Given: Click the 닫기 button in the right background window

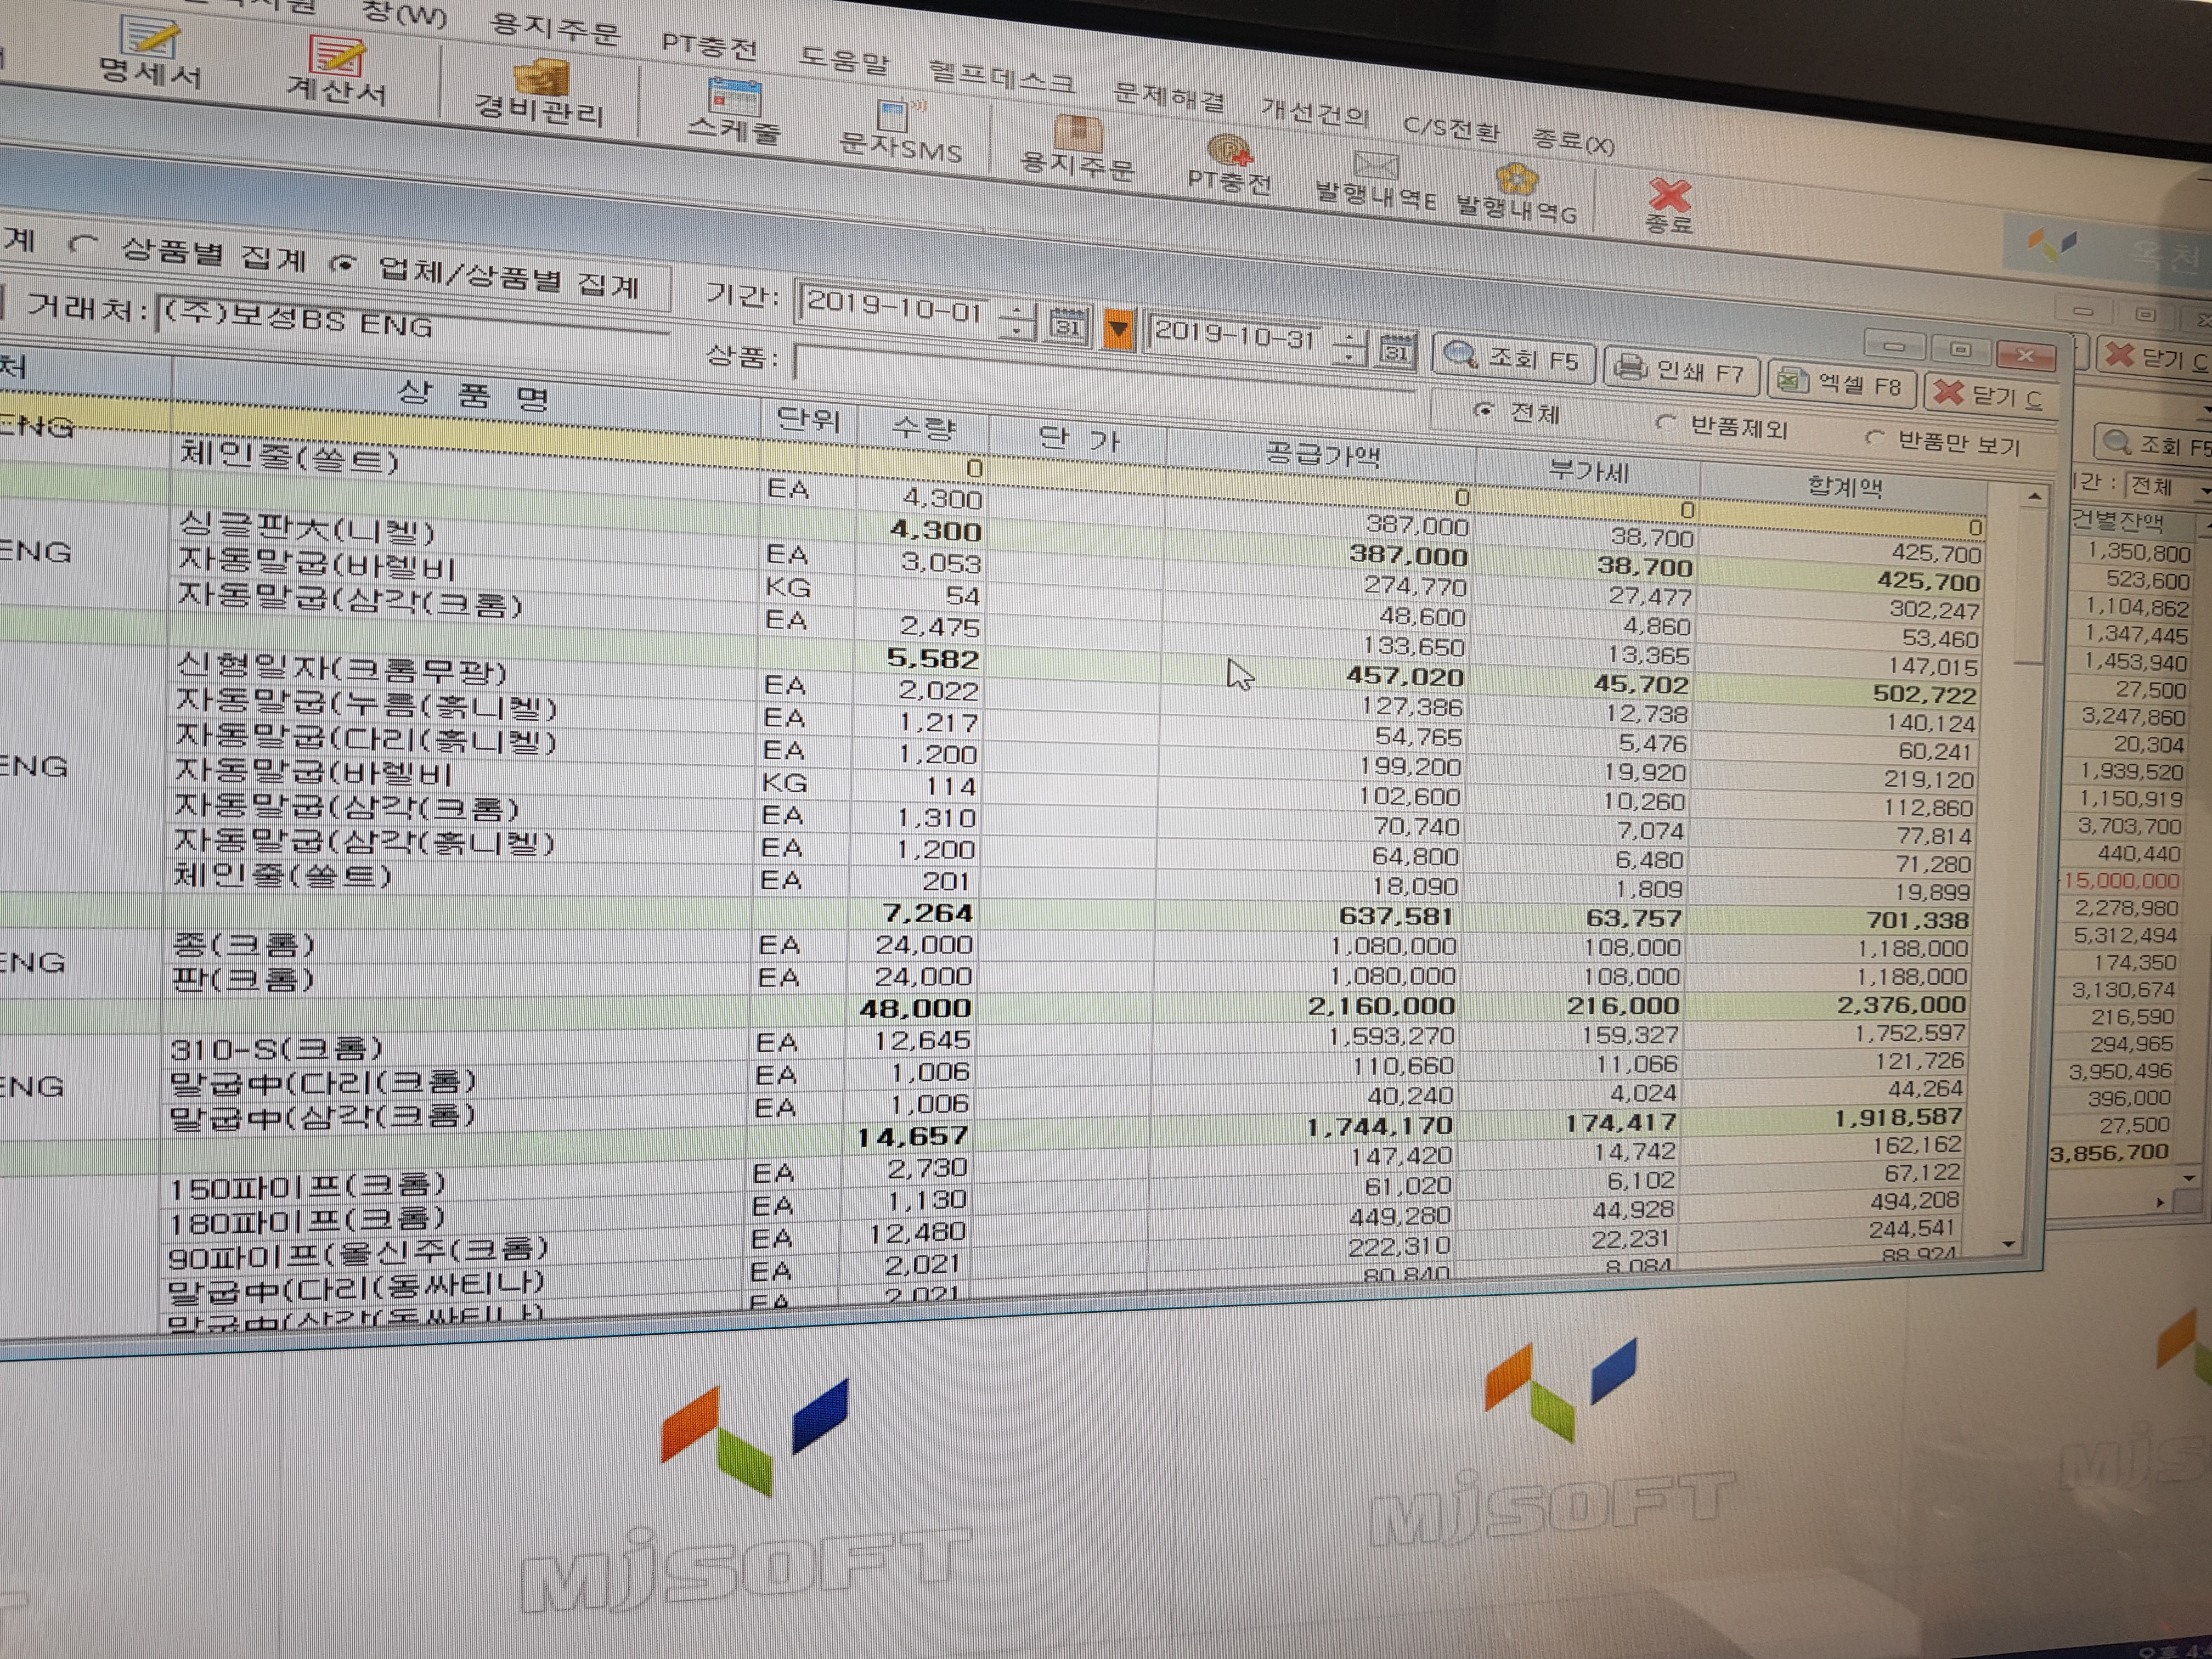Looking at the screenshot, I should (x=2155, y=357).
